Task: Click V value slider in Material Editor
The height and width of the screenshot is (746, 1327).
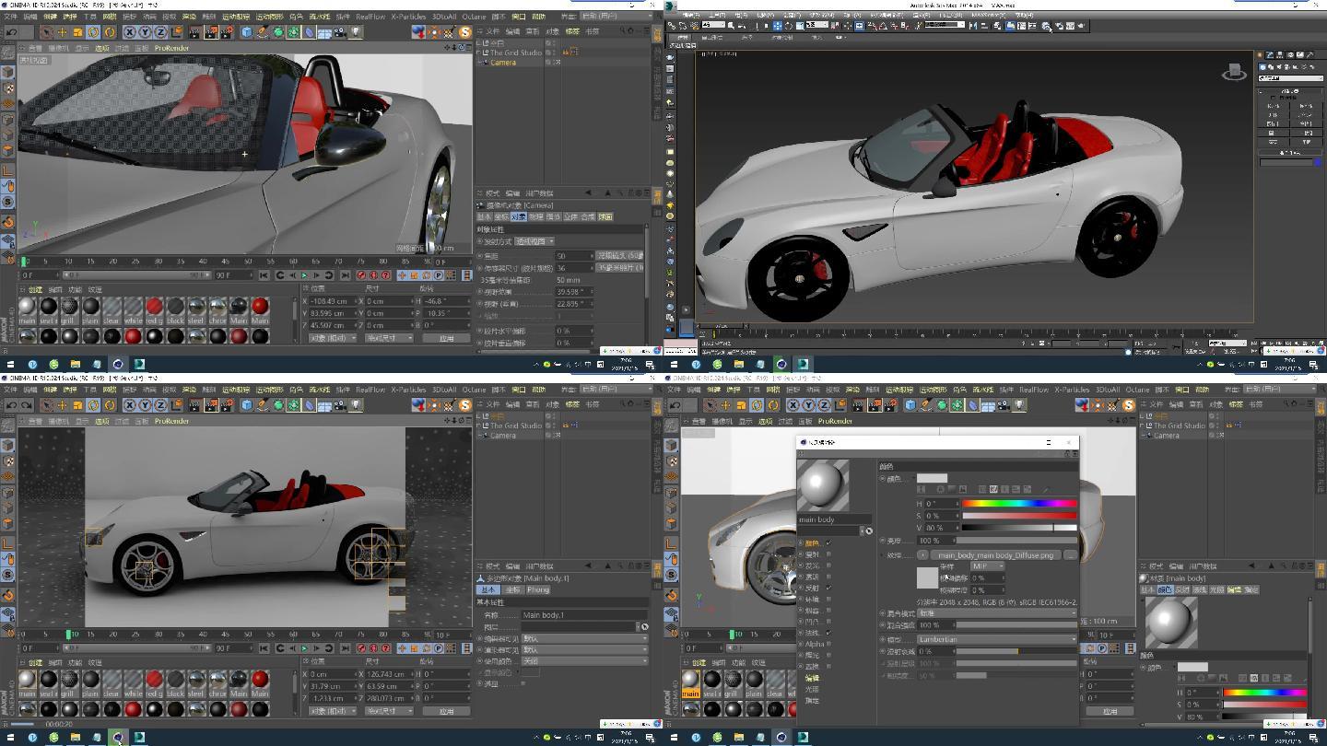Action: tap(1019, 528)
